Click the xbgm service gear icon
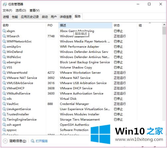The width and height of the screenshot is (167, 148). tap(4, 31)
